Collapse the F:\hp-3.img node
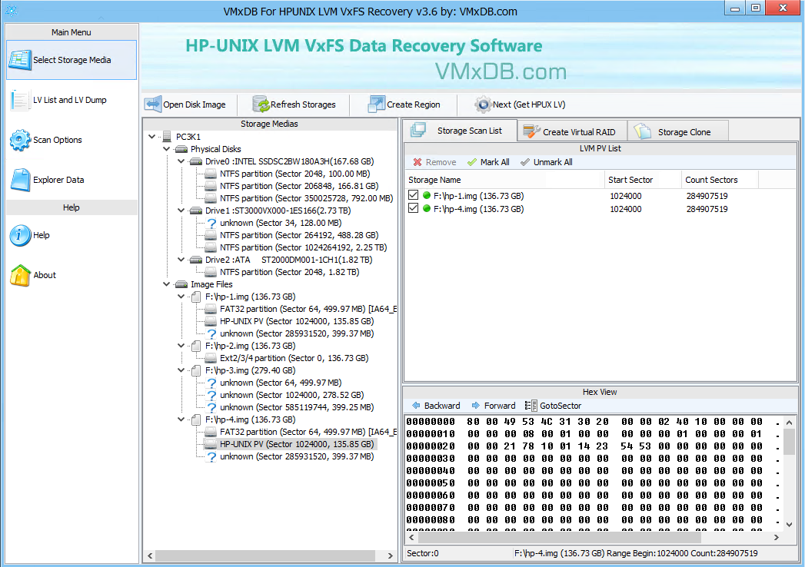The height and width of the screenshot is (567, 805). tap(181, 370)
